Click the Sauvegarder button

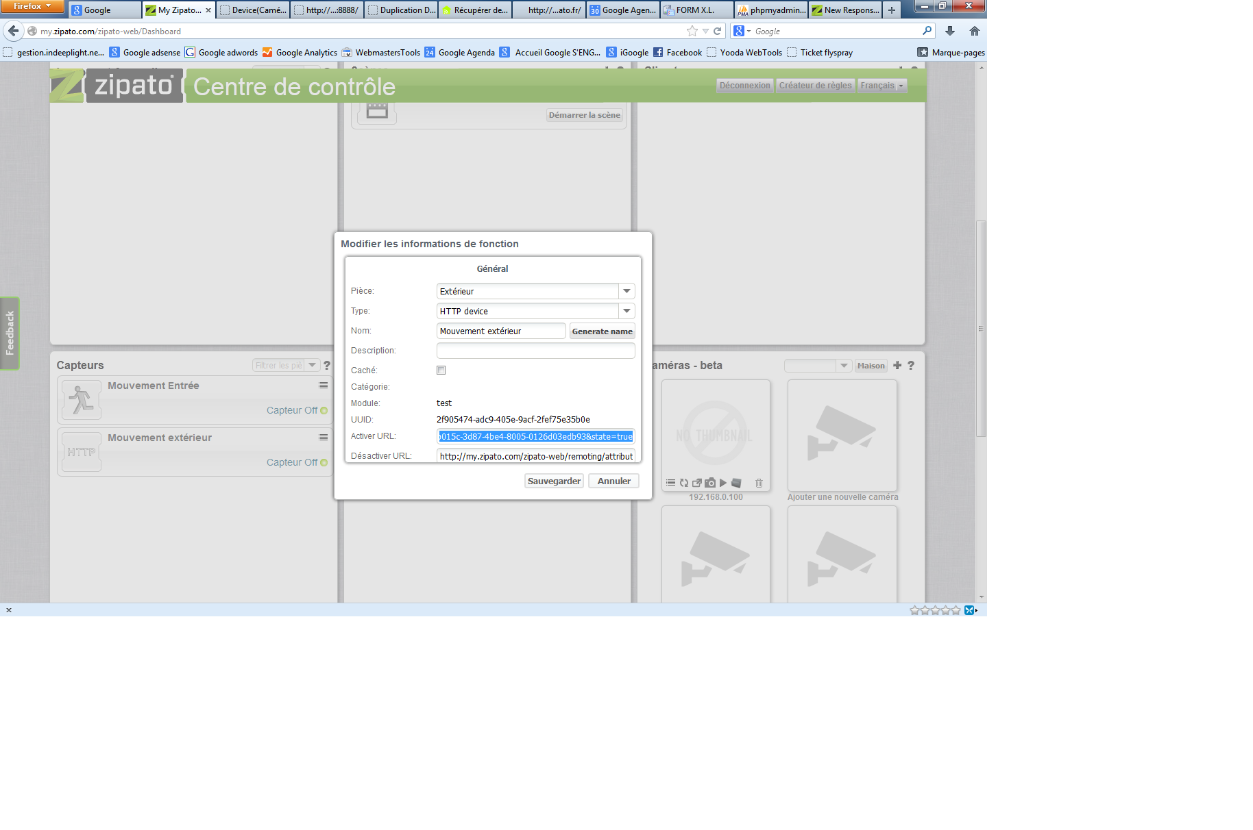(554, 481)
